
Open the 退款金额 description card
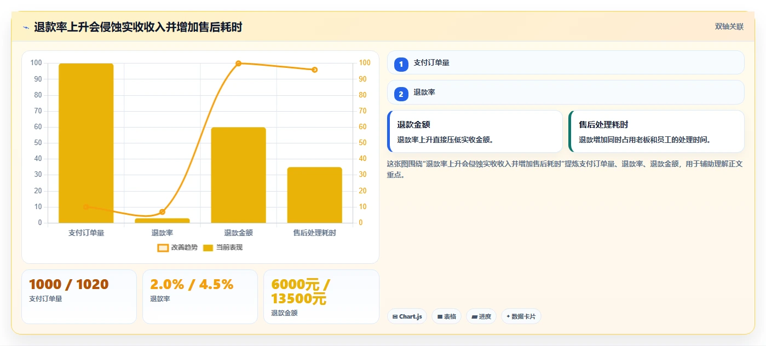[x=475, y=131]
